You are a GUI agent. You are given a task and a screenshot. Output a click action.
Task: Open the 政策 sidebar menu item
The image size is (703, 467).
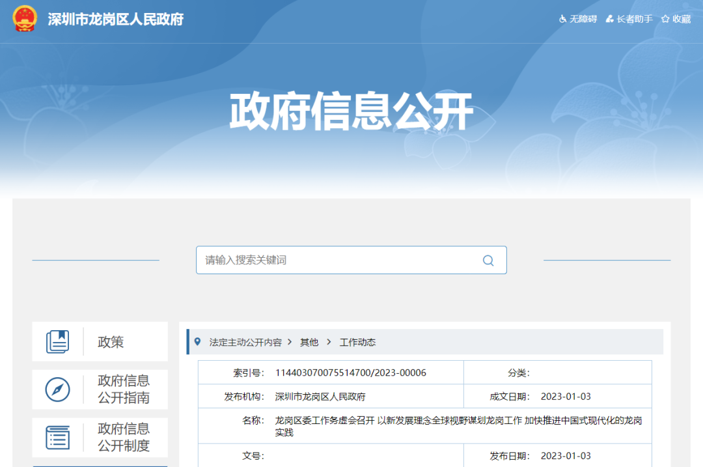point(100,341)
